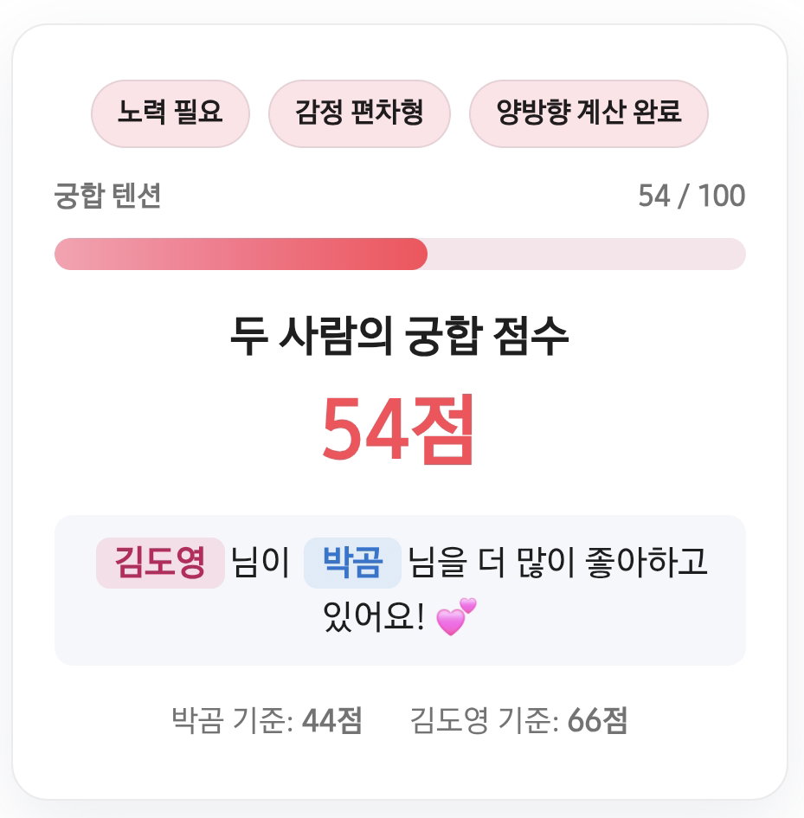The width and height of the screenshot is (804, 818).
Task: Click the 김도영 기준: 66점 score
Action: [519, 721]
